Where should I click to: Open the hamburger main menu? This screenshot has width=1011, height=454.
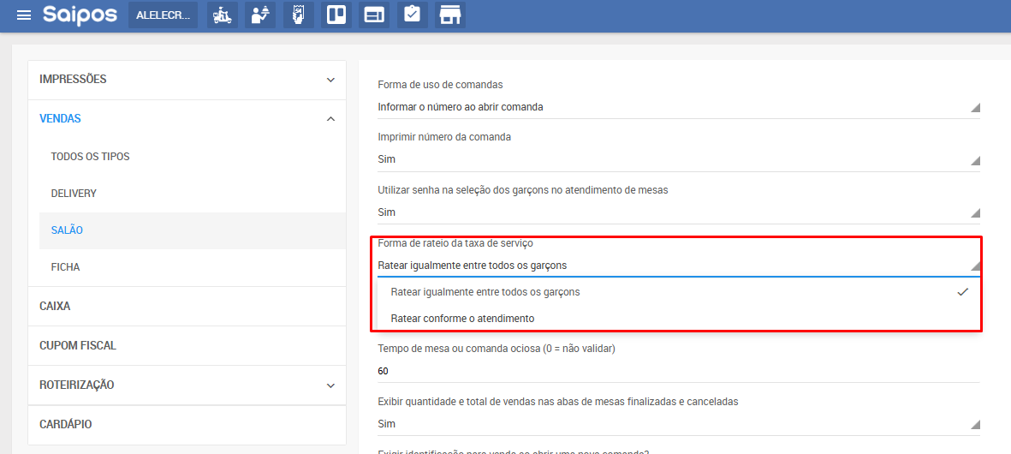pos(24,15)
